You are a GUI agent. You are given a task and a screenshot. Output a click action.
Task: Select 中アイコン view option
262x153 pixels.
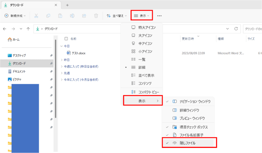click(x=142, y=43)
